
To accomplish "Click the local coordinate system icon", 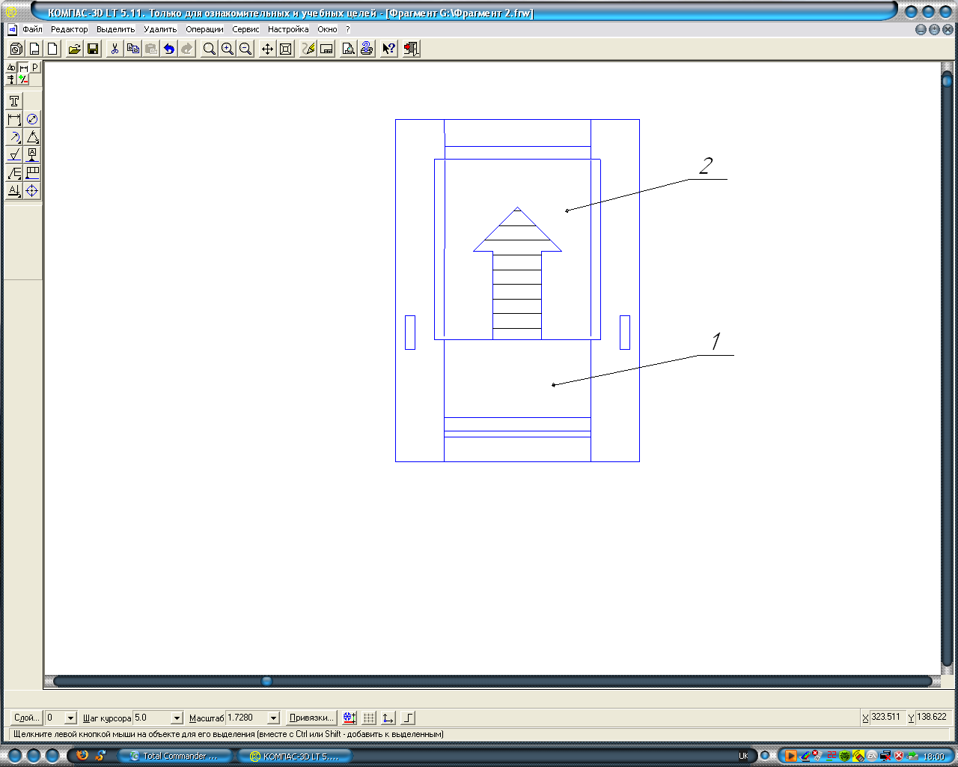I will tap(388, 718).
